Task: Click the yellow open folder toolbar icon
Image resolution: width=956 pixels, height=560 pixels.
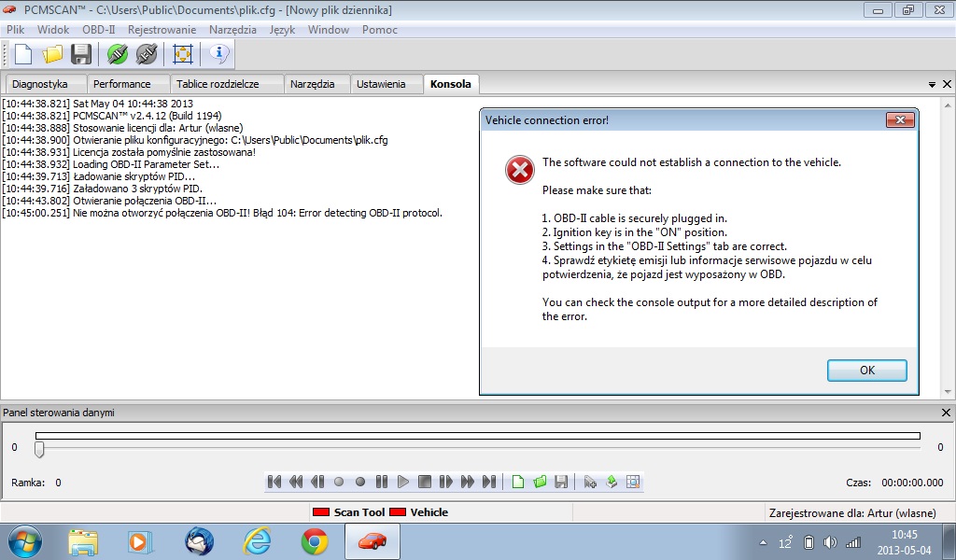Action: (52, 54)
